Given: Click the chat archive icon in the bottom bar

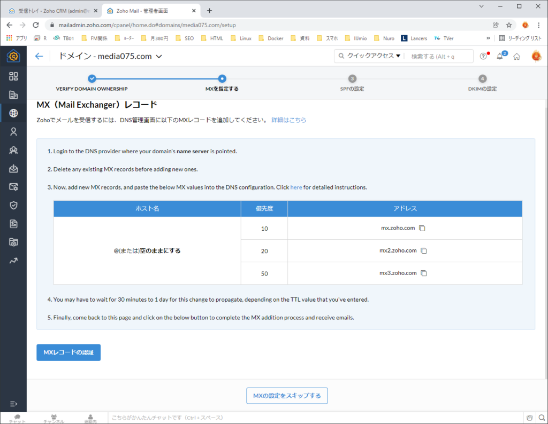Looking at the screenshot, I should click(x=529, y=418).
